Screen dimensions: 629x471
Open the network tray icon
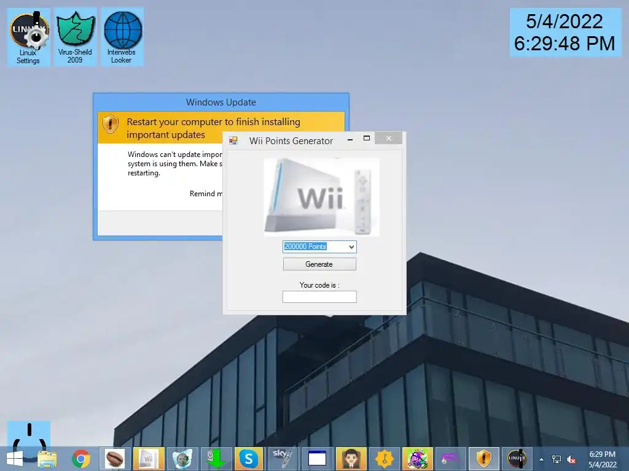pos(557,459)
